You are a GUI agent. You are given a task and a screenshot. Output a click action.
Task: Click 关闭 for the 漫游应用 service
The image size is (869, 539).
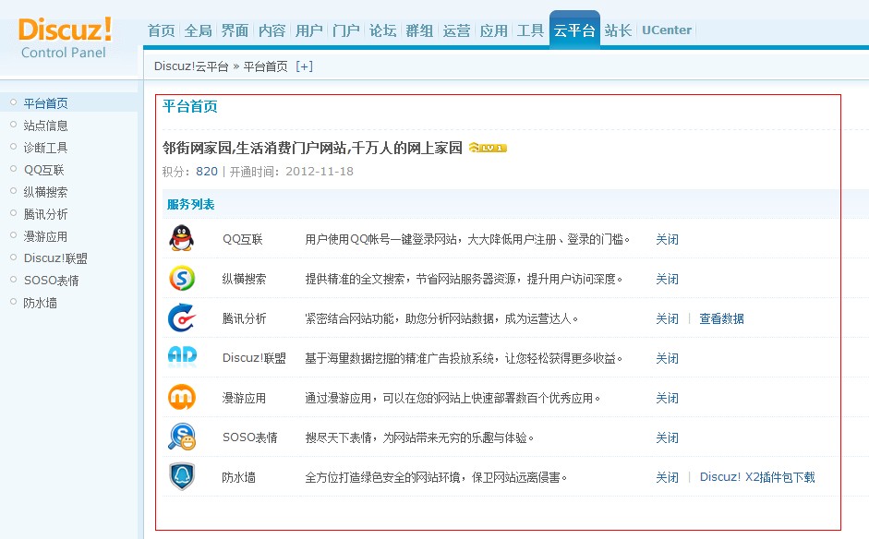point(668,398)
